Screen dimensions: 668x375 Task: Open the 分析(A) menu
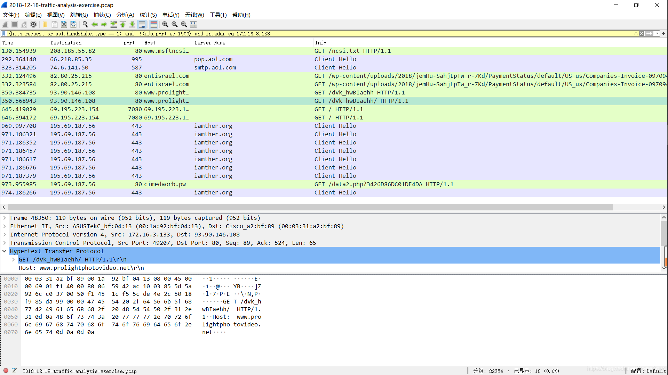pyautogui.click(x=125, y=15)
